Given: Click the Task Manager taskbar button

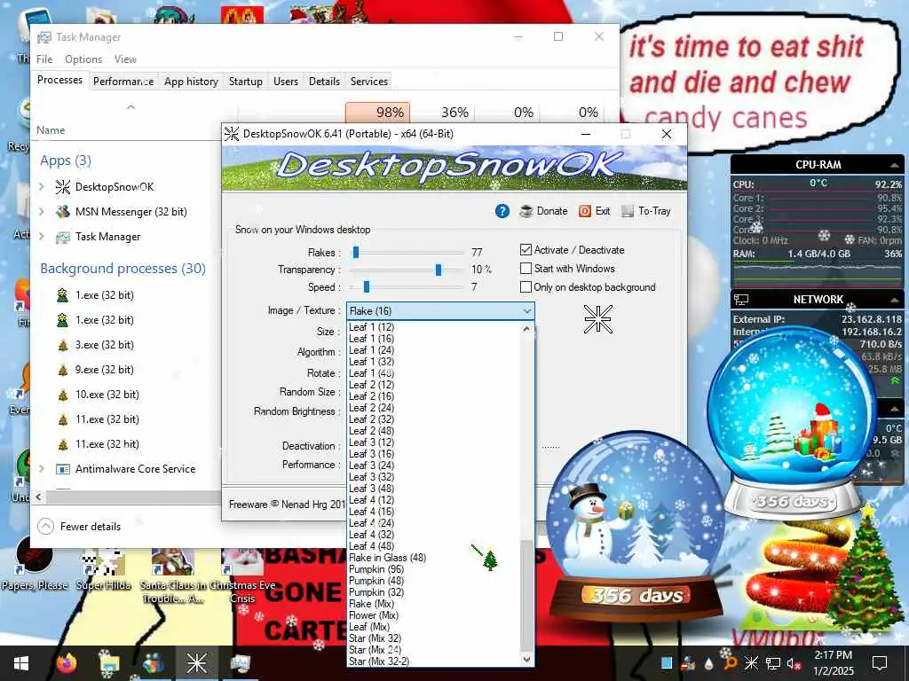Looking at the screenshot, I should pos(240,663).
